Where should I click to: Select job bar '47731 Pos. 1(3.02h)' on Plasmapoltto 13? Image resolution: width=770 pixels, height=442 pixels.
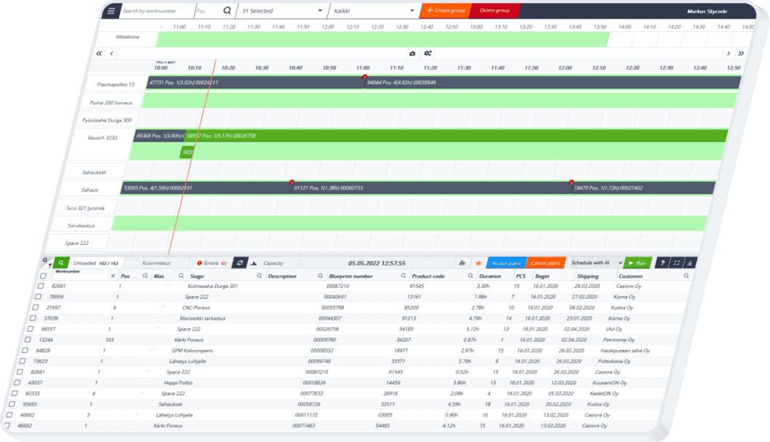click(255, 82)
